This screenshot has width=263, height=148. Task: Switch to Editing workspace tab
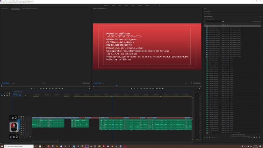pos(113,5)
